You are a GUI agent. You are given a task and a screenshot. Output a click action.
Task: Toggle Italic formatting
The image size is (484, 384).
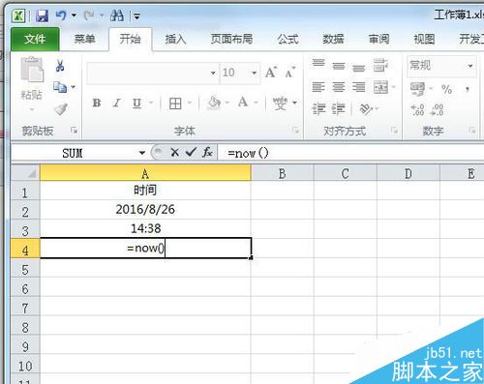point(116,103)
